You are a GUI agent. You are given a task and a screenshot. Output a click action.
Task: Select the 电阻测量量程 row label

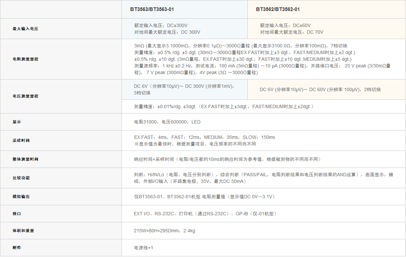click(25, 59)
